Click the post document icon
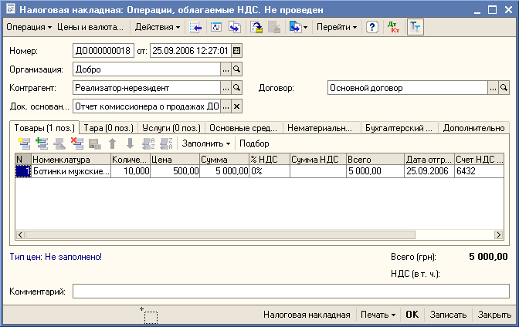The width and height of the screenshot is (519, 327). tap(256, 27)
